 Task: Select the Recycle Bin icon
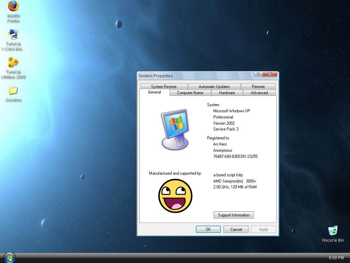[x=333, y=234]
